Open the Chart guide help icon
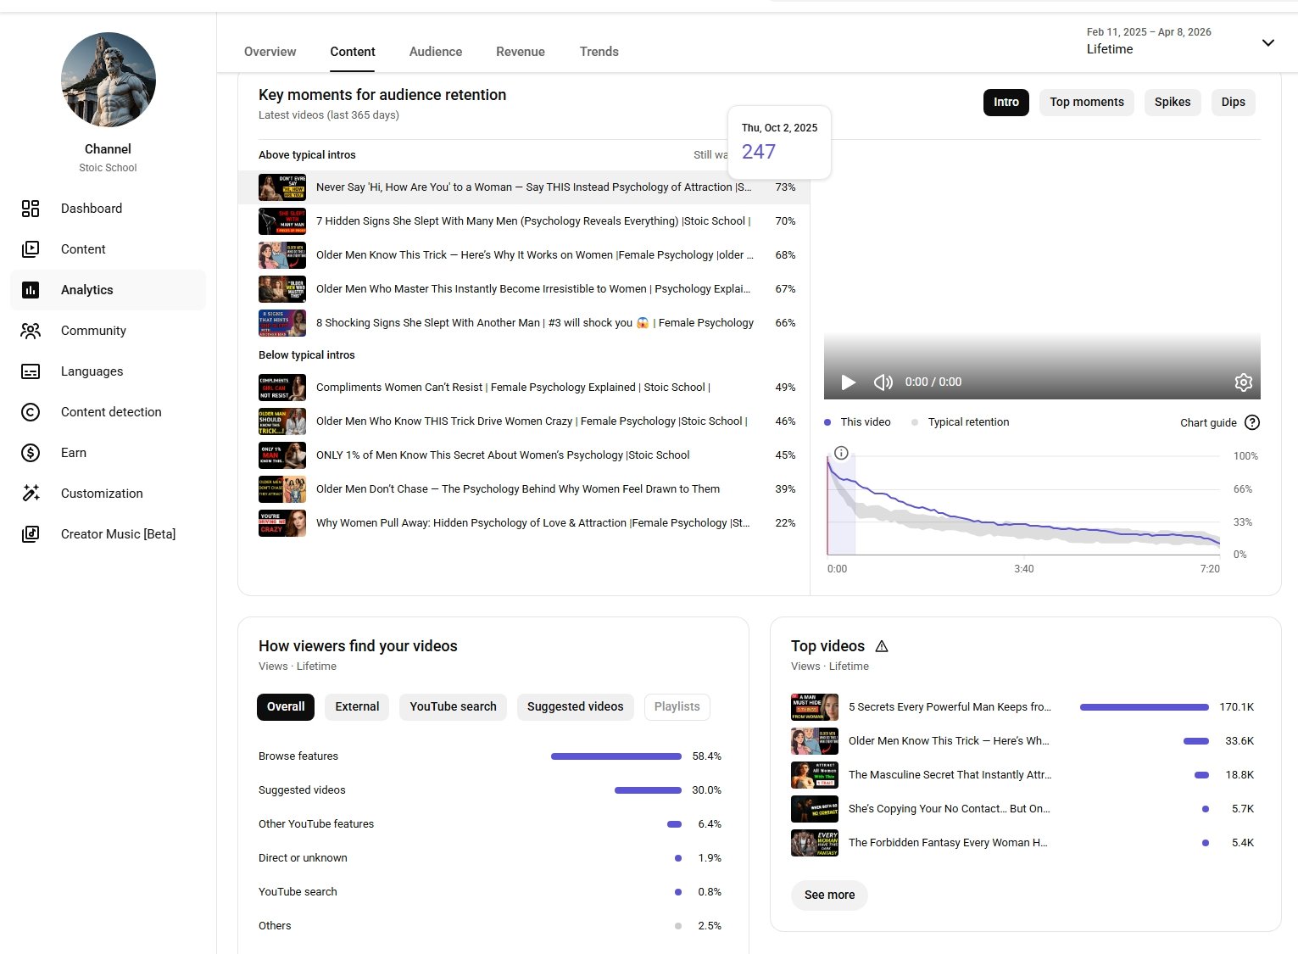 (x=1252, y=422)
